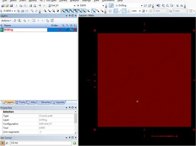Click the save (floppy disk) icon
This screenshot has height=146, width=196.
tap(11, 6)
